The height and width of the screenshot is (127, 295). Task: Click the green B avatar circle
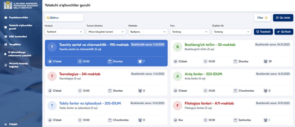coord(177,47)
